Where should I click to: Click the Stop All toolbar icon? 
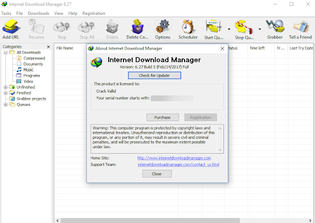click(87, 27)
